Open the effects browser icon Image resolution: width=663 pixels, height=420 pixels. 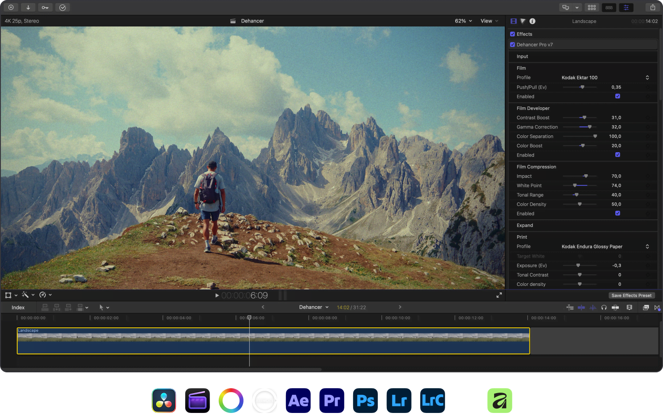coord(646,307)
